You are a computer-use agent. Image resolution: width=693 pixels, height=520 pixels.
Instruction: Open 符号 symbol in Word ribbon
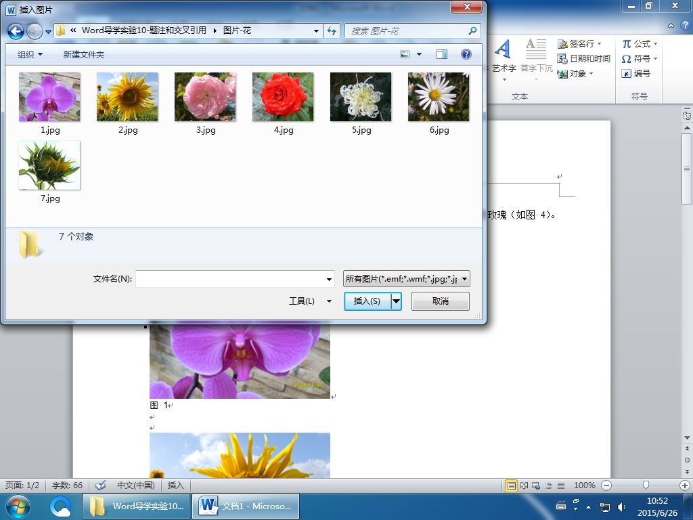click(640, 58)
